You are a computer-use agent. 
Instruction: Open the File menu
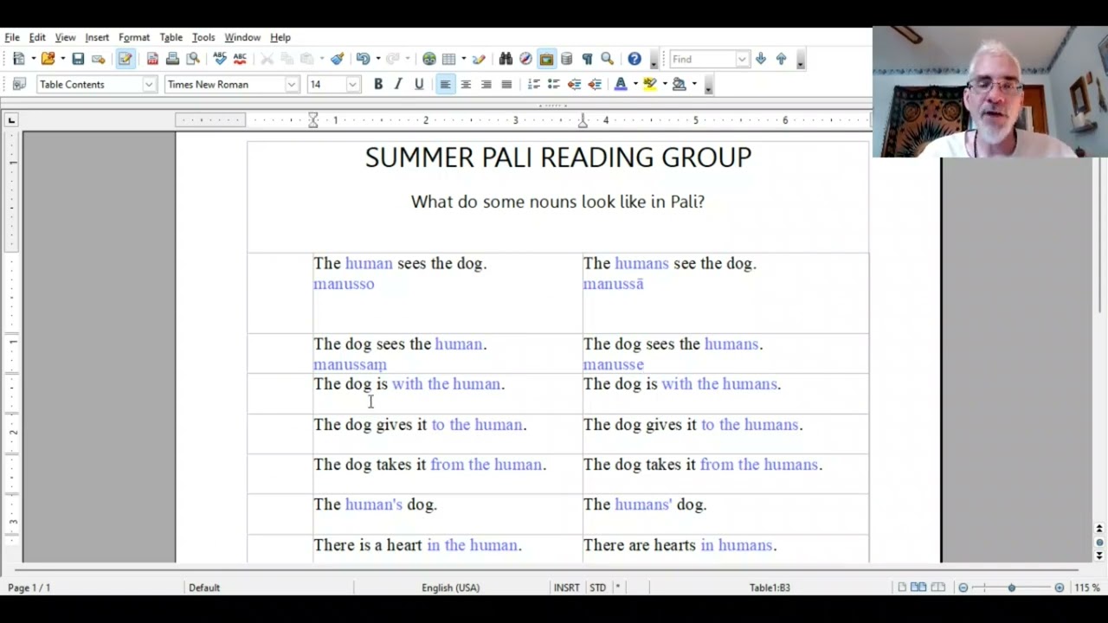12,37
